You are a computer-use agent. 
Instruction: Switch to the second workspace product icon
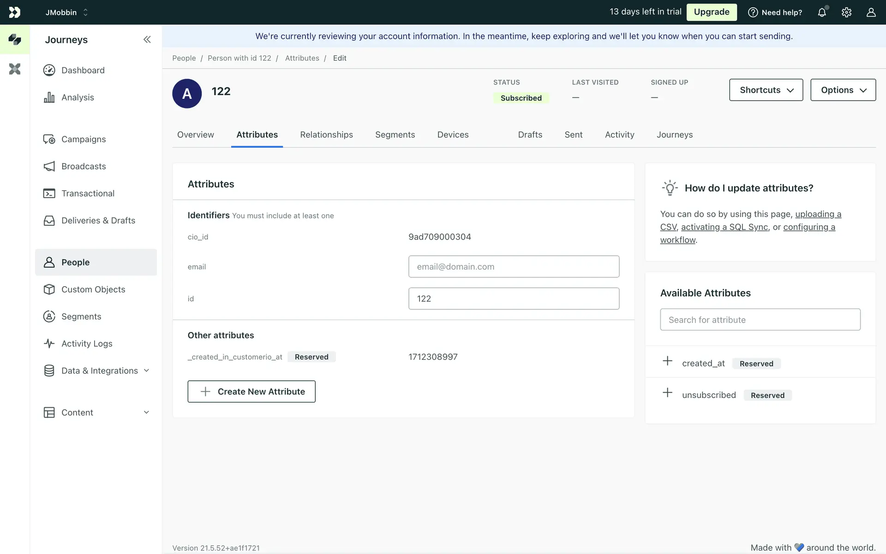pos(15,69)
